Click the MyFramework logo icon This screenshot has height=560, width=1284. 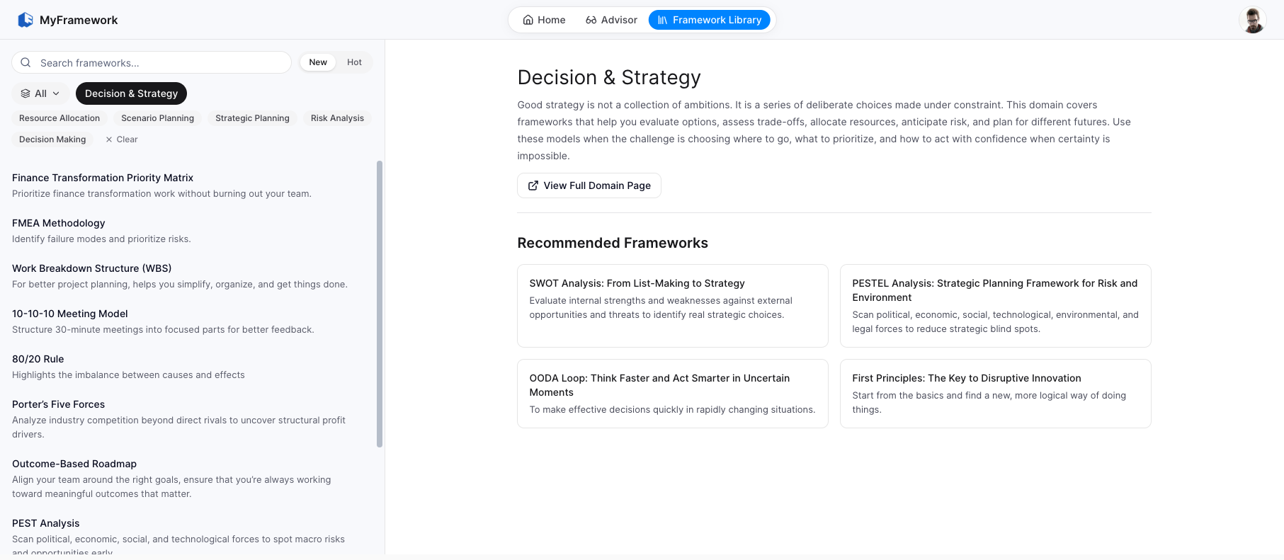tap(25, 20)
